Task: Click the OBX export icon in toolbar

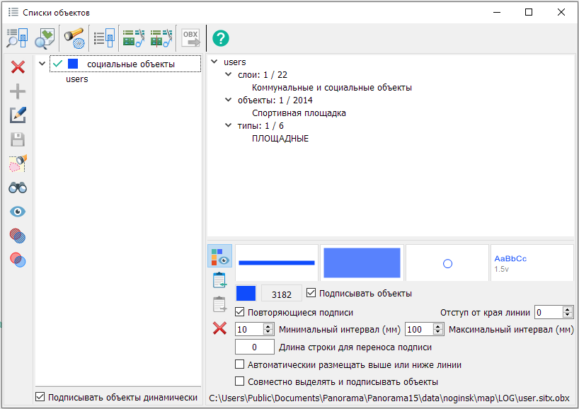Action: point(191,38)
